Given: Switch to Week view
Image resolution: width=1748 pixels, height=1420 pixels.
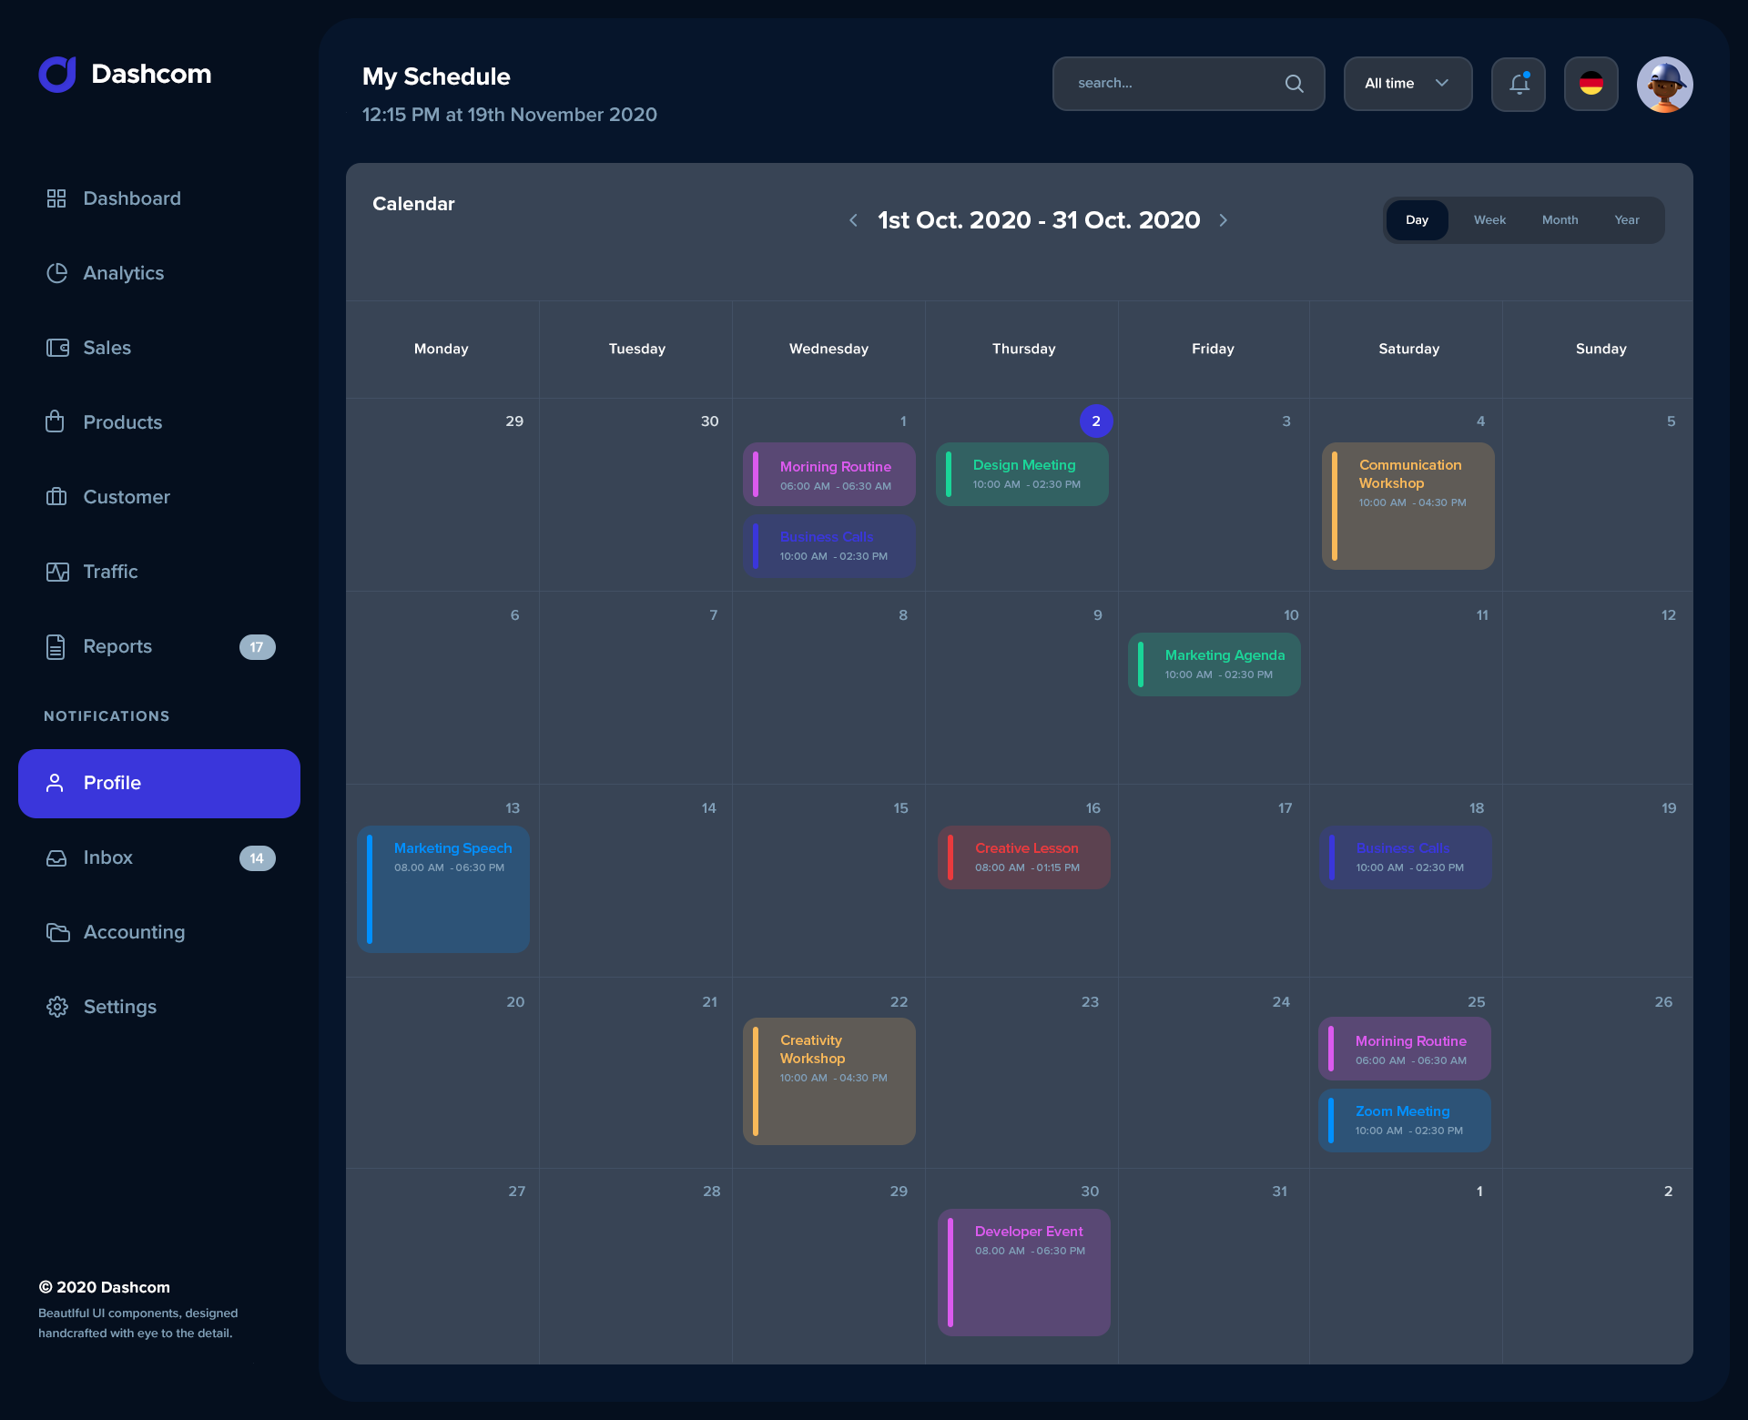Looking at the screenshot, I should [1489, 219].
